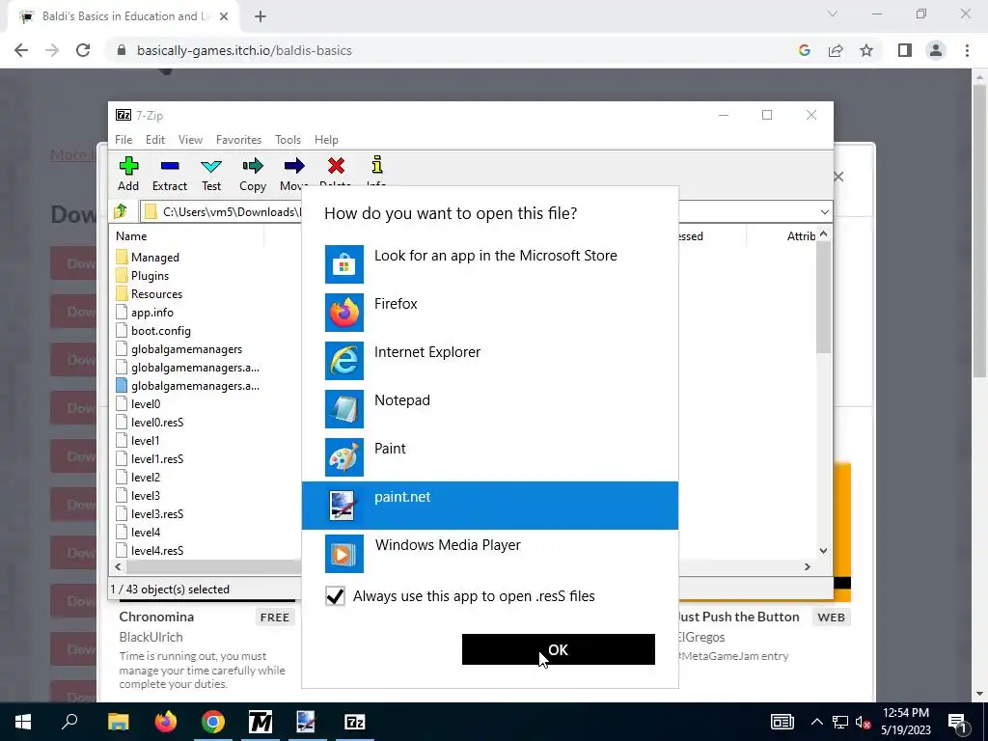Screen dimensions: 988x741
Task: Open the notifications center
Action: coord(957,722)
